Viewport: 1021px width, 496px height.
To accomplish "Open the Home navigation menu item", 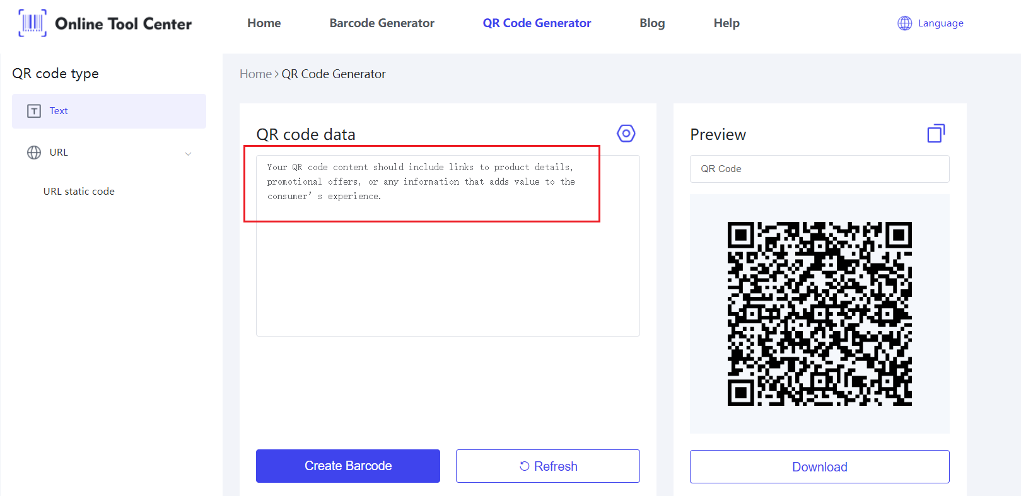I will tap(264, 23).
